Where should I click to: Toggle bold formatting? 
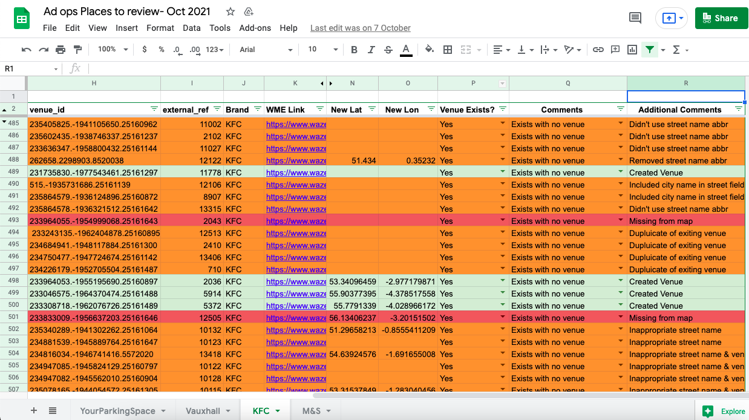[x=354, y=49]
